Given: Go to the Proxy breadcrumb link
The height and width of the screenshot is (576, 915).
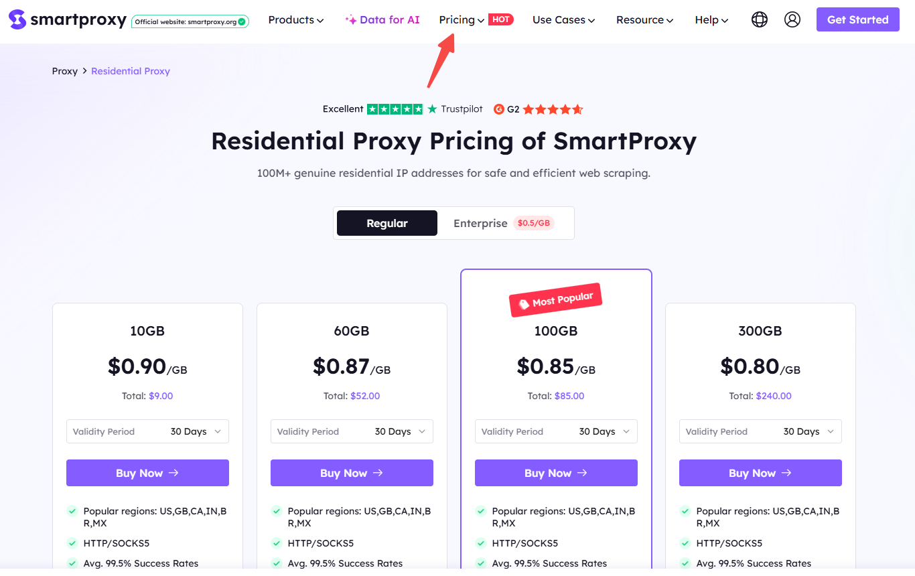Looking at the screenshot, I should pos(65,71).
